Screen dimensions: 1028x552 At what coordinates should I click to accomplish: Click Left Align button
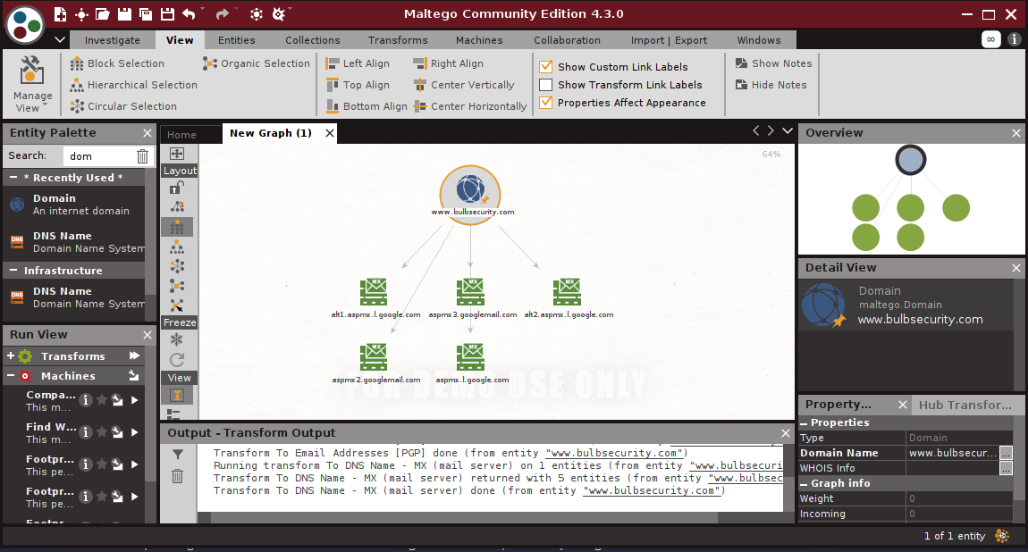358,63
